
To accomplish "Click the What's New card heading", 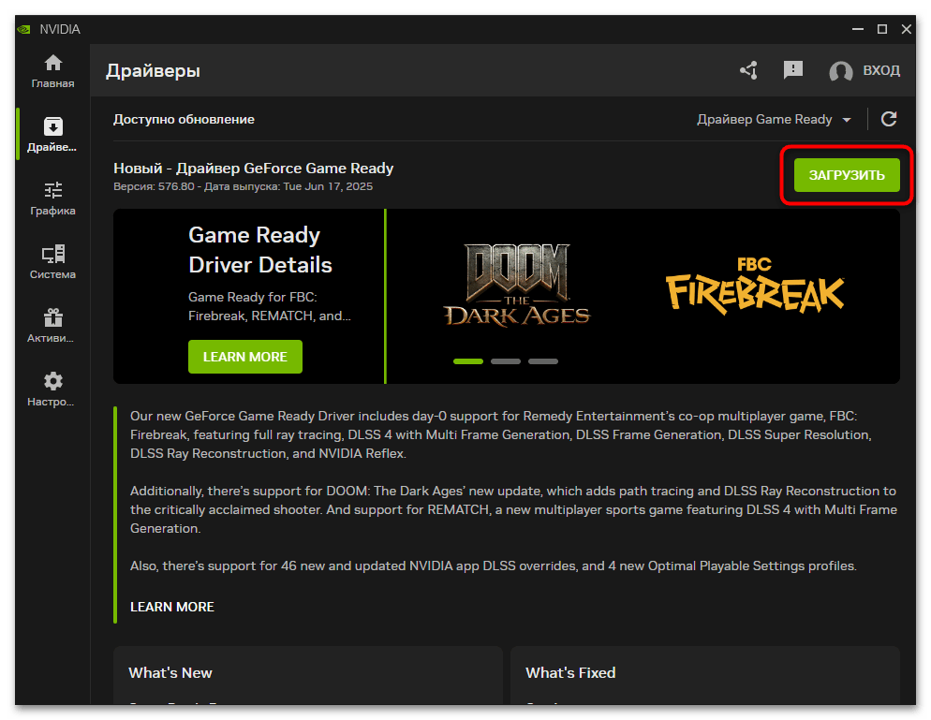I will point(170,672).
